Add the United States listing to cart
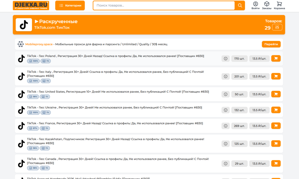Screen dimensions: 299x179 point(276,94)
